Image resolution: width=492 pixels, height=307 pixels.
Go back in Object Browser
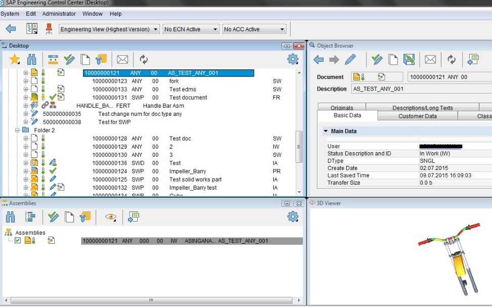tap(318, 59)
